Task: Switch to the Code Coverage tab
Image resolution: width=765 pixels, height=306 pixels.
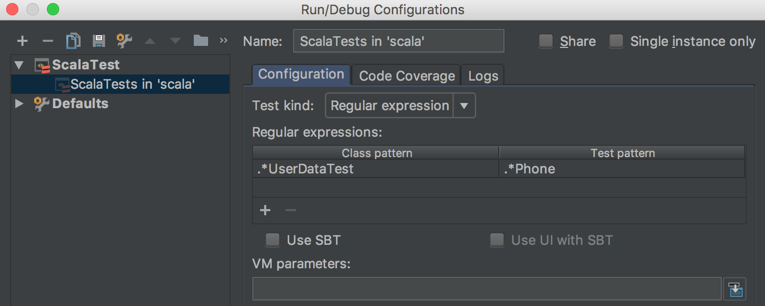Action: 406,75
